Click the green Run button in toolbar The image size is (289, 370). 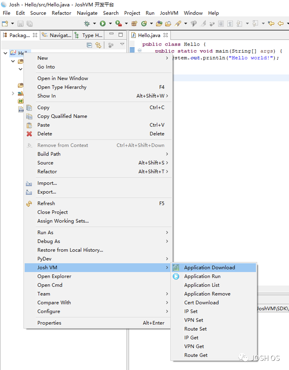point(103,23)
